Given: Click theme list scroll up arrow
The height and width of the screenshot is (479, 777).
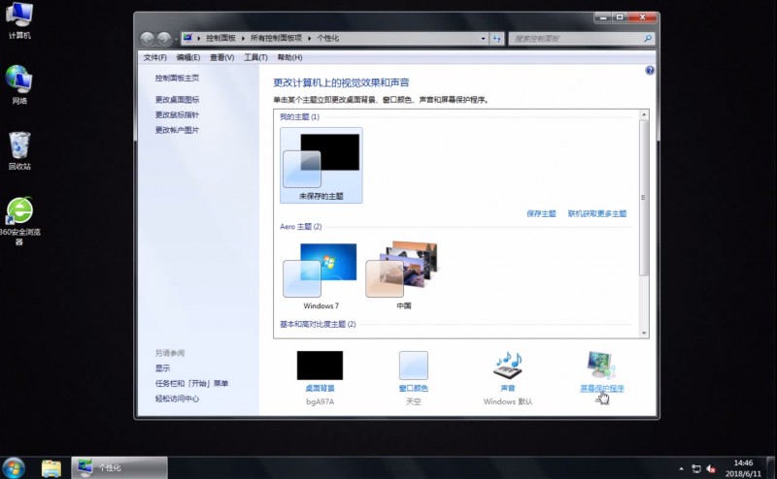Looking at the screenshot, I should pyautogui.click(x=644, y=114).
